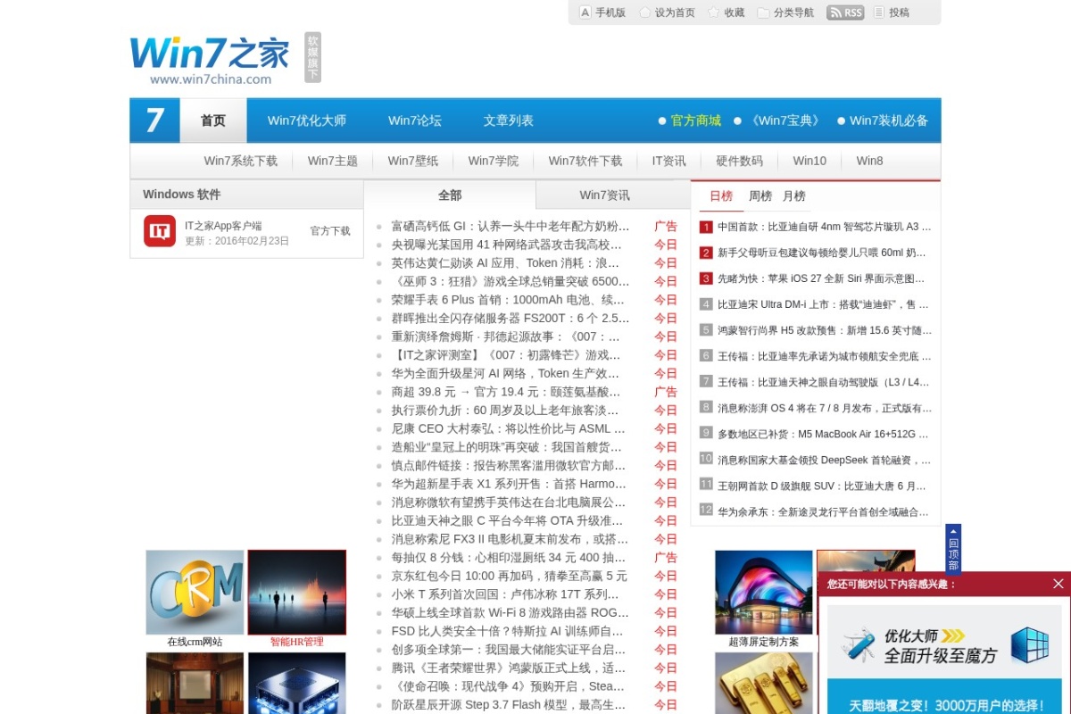Viewport: 1071px width, 714px height.
Task: Click the 投稿 submission icon
Action: coord(879,12)
